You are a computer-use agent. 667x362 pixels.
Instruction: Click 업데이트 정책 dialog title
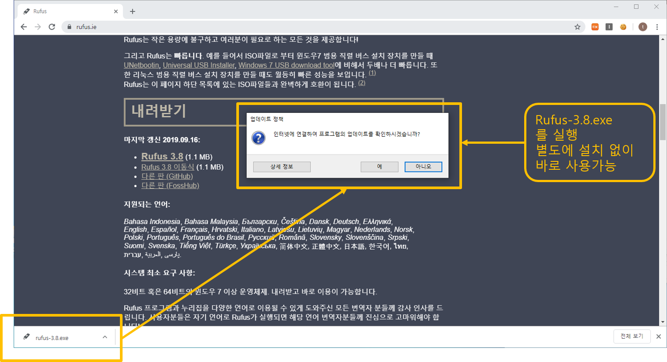(267, 119)
